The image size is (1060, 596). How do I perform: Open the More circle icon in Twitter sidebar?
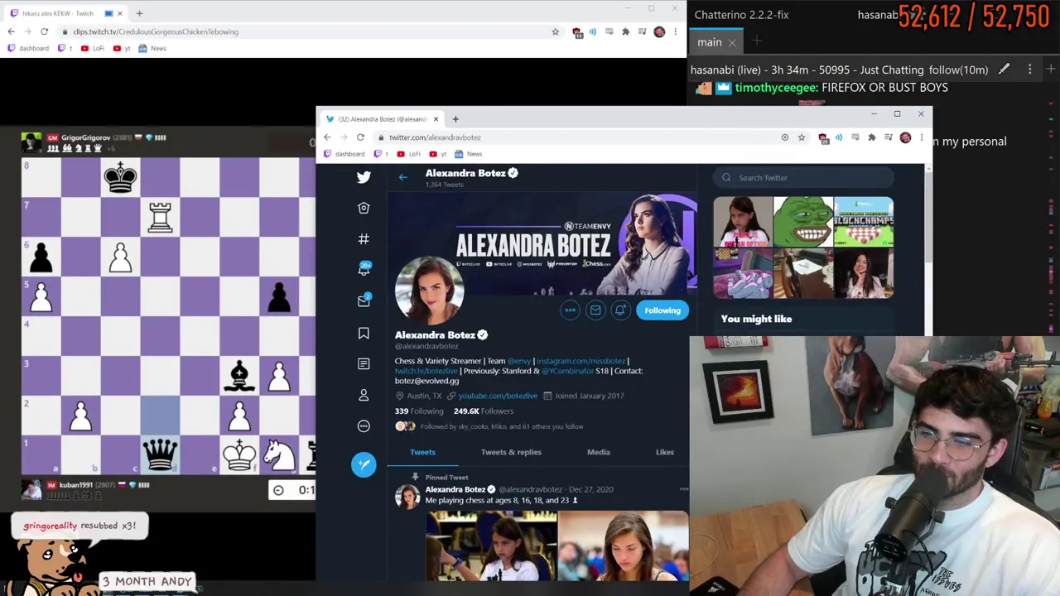point(364,426)
